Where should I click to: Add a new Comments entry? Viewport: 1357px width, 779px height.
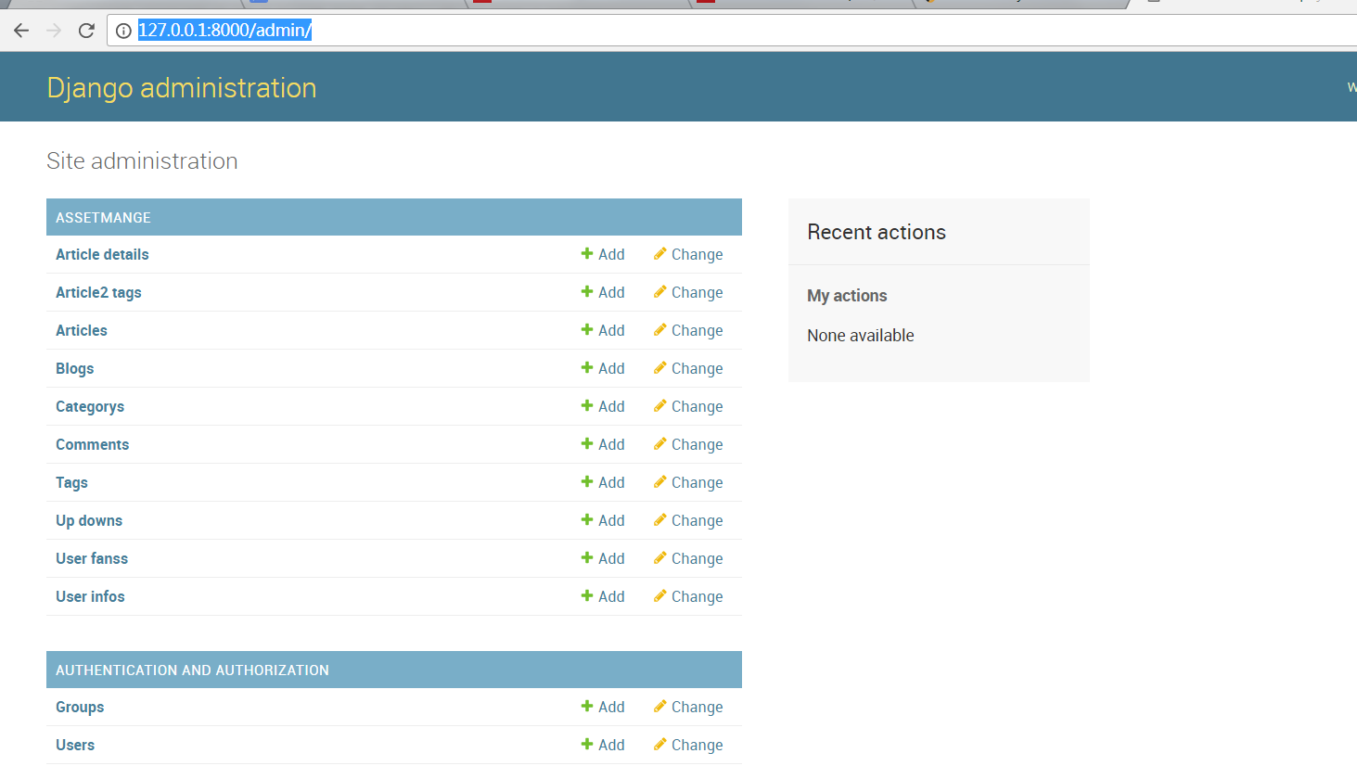(x=603, y=444)
